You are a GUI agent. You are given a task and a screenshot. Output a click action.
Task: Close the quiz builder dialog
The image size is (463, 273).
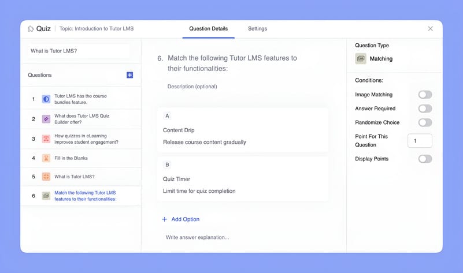pos(430,29)
